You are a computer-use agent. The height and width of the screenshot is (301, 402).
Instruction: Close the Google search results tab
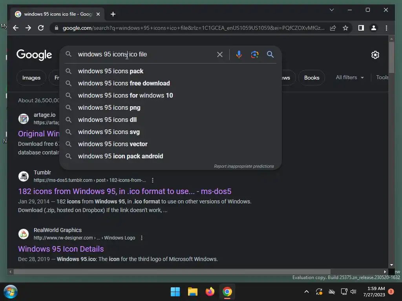point(98,14)
